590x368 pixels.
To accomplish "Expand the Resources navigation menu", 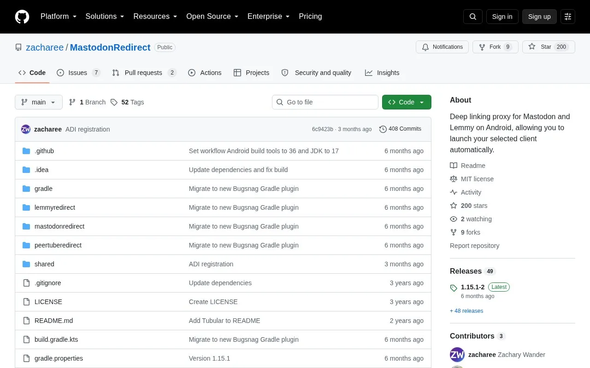I will click(x=155, y=17).
